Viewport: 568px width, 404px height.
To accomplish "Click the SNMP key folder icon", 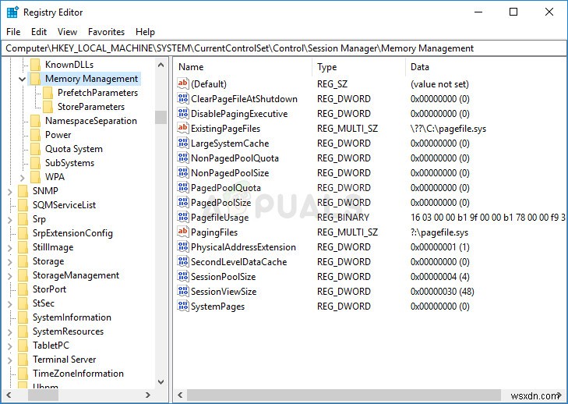I will [x=23, y=191].
